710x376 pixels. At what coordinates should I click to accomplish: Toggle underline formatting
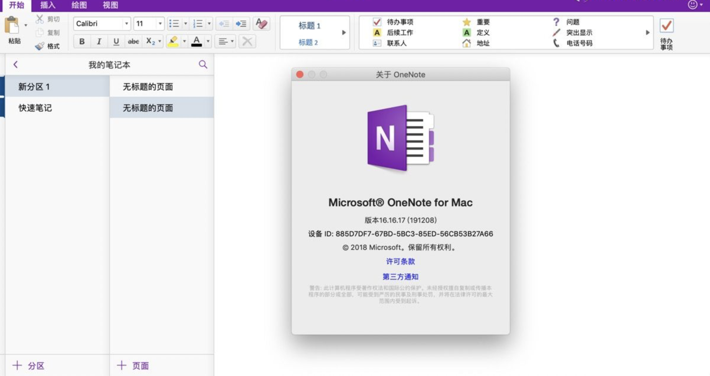[x=116, y=42]
